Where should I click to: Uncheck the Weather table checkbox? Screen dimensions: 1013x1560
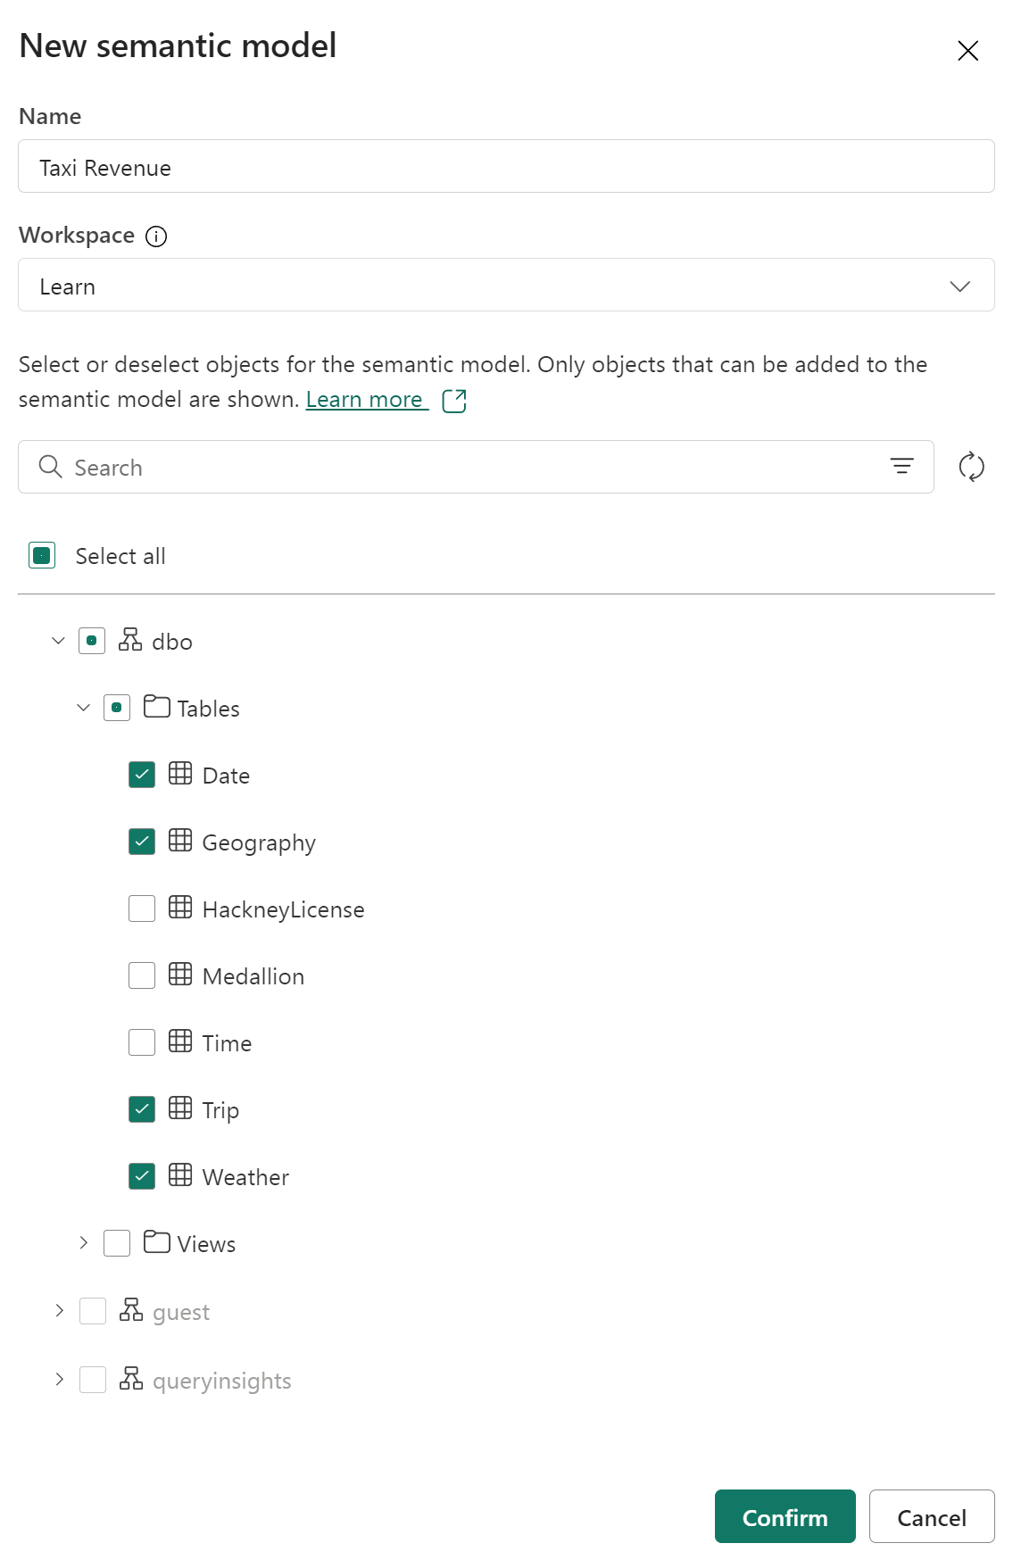coord(142,1176)
